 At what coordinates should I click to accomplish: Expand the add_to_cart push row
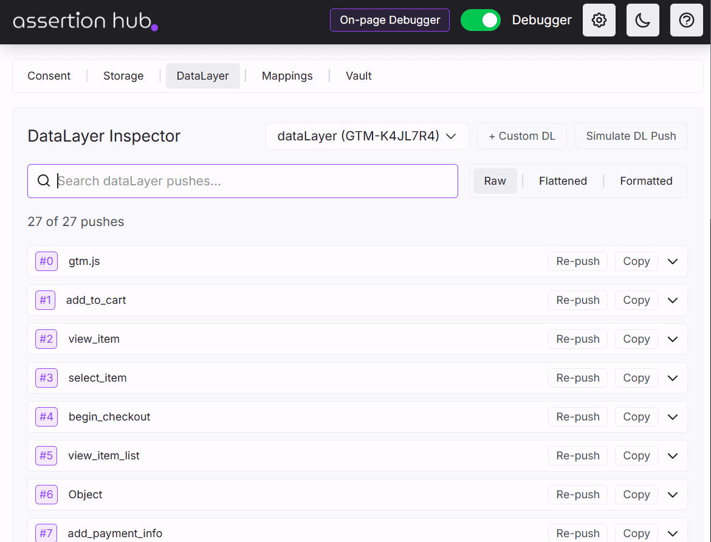pyautogui.click(x=672, y=300)
